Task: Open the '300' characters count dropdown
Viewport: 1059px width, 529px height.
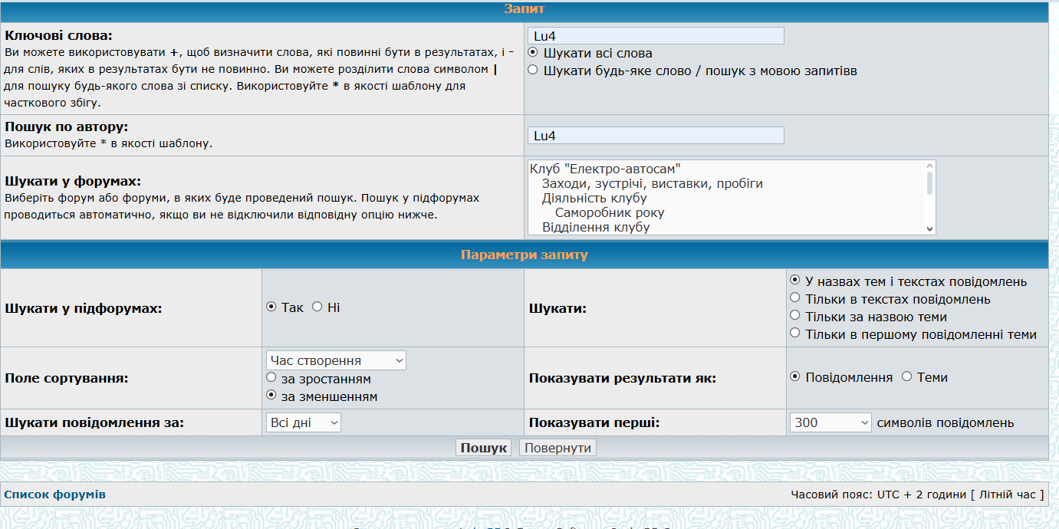Action: tap(830, 422)
